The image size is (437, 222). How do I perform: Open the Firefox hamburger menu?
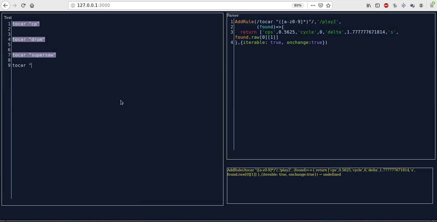click(x=432, y=5)
